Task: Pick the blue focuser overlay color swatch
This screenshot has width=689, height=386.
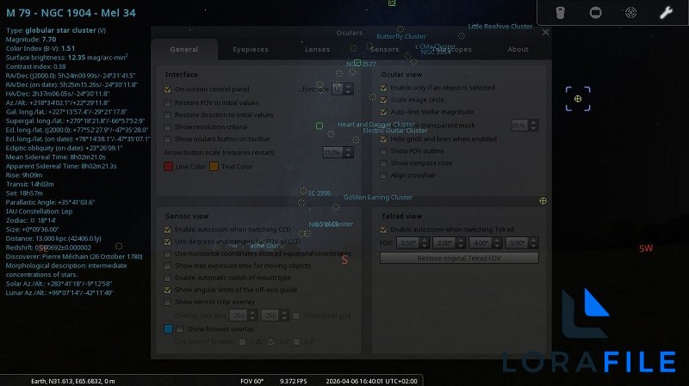Action: click(168, 328)
